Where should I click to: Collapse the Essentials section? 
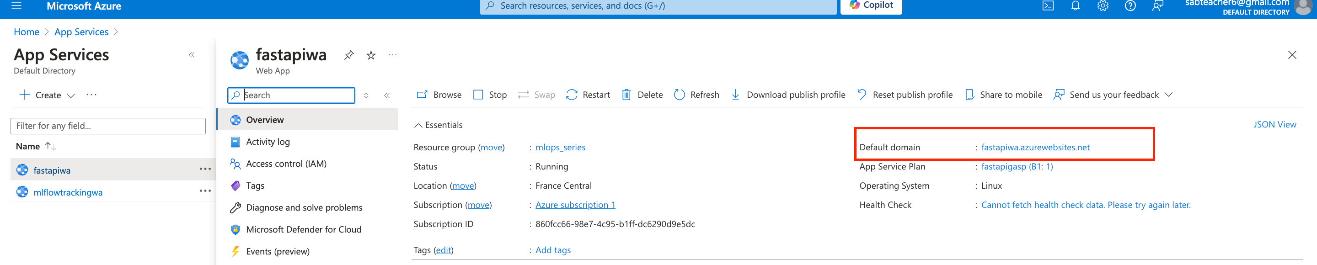418,125
